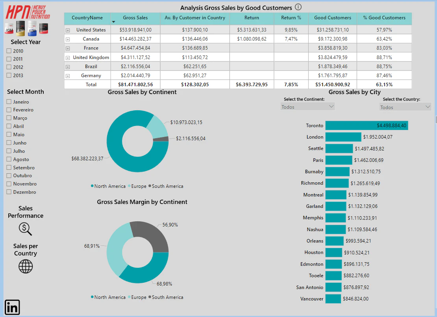The height and width of the screenshot is (317, 437).
Task: Click the $53.918.941,00 gross sales cell
Action: coord(135,30)
